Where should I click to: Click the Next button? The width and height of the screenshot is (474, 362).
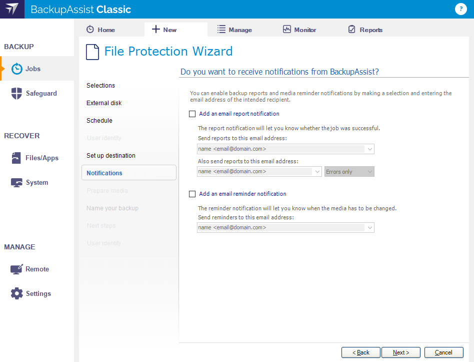[x=401, y=352]
